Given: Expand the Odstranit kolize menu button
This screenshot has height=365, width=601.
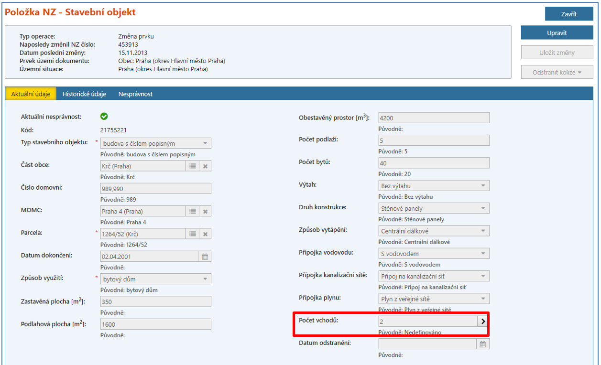Looking at the screenshot, I should [x=557, y=73].
